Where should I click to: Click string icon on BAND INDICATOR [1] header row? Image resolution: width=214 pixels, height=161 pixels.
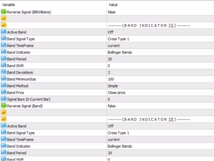coord(4,25)
